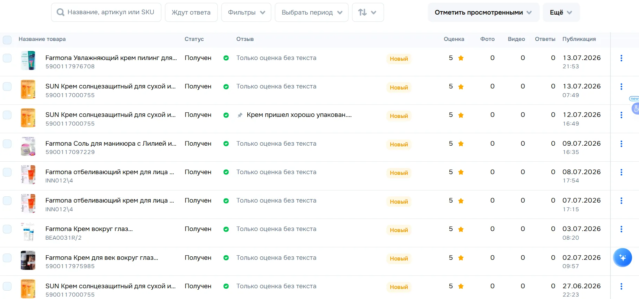639x299 pixels.
Task: Click the star rating icon for the 02.07.2026 review
Action: click(461, 258)
